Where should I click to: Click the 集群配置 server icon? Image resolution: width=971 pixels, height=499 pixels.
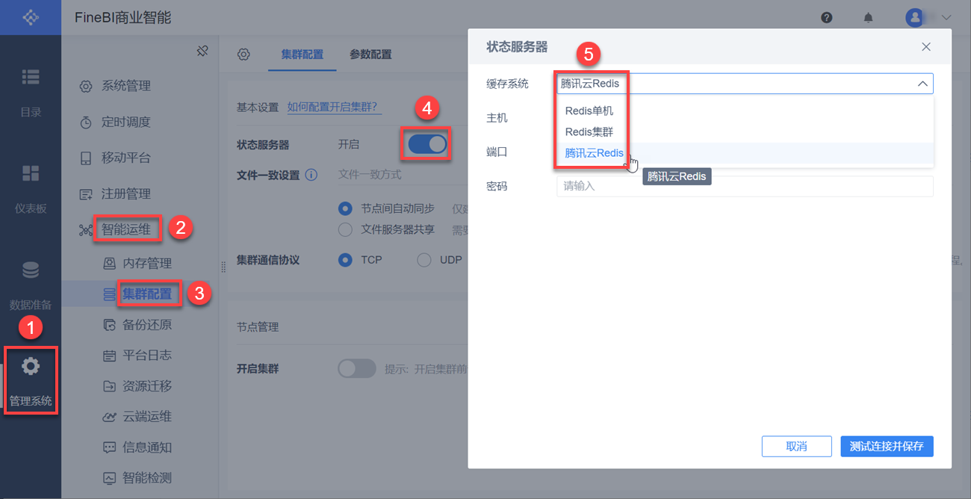pyautogui.click(x=109, y=294)
